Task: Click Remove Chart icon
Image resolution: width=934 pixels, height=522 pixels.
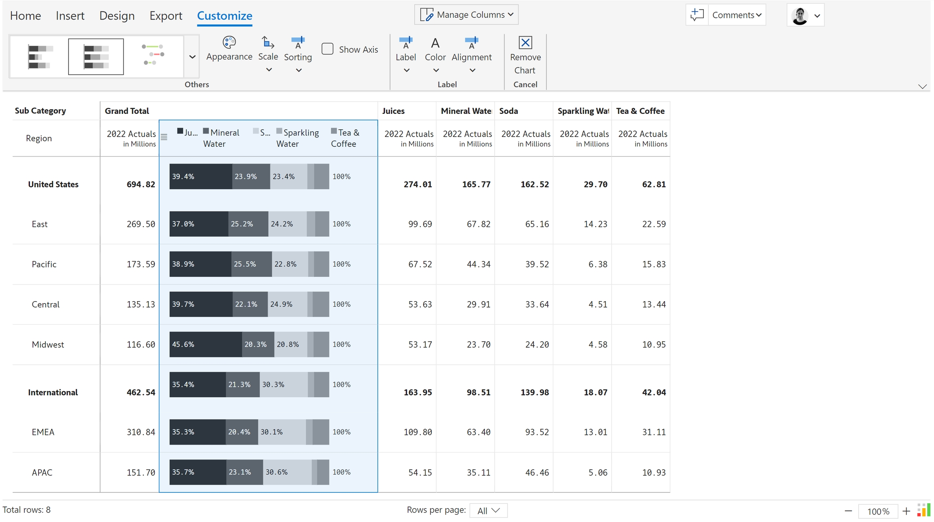Action: tap(525, 42)
